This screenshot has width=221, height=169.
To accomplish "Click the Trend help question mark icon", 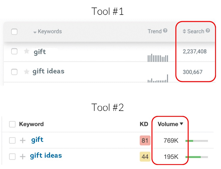I will tap(165, 31).
